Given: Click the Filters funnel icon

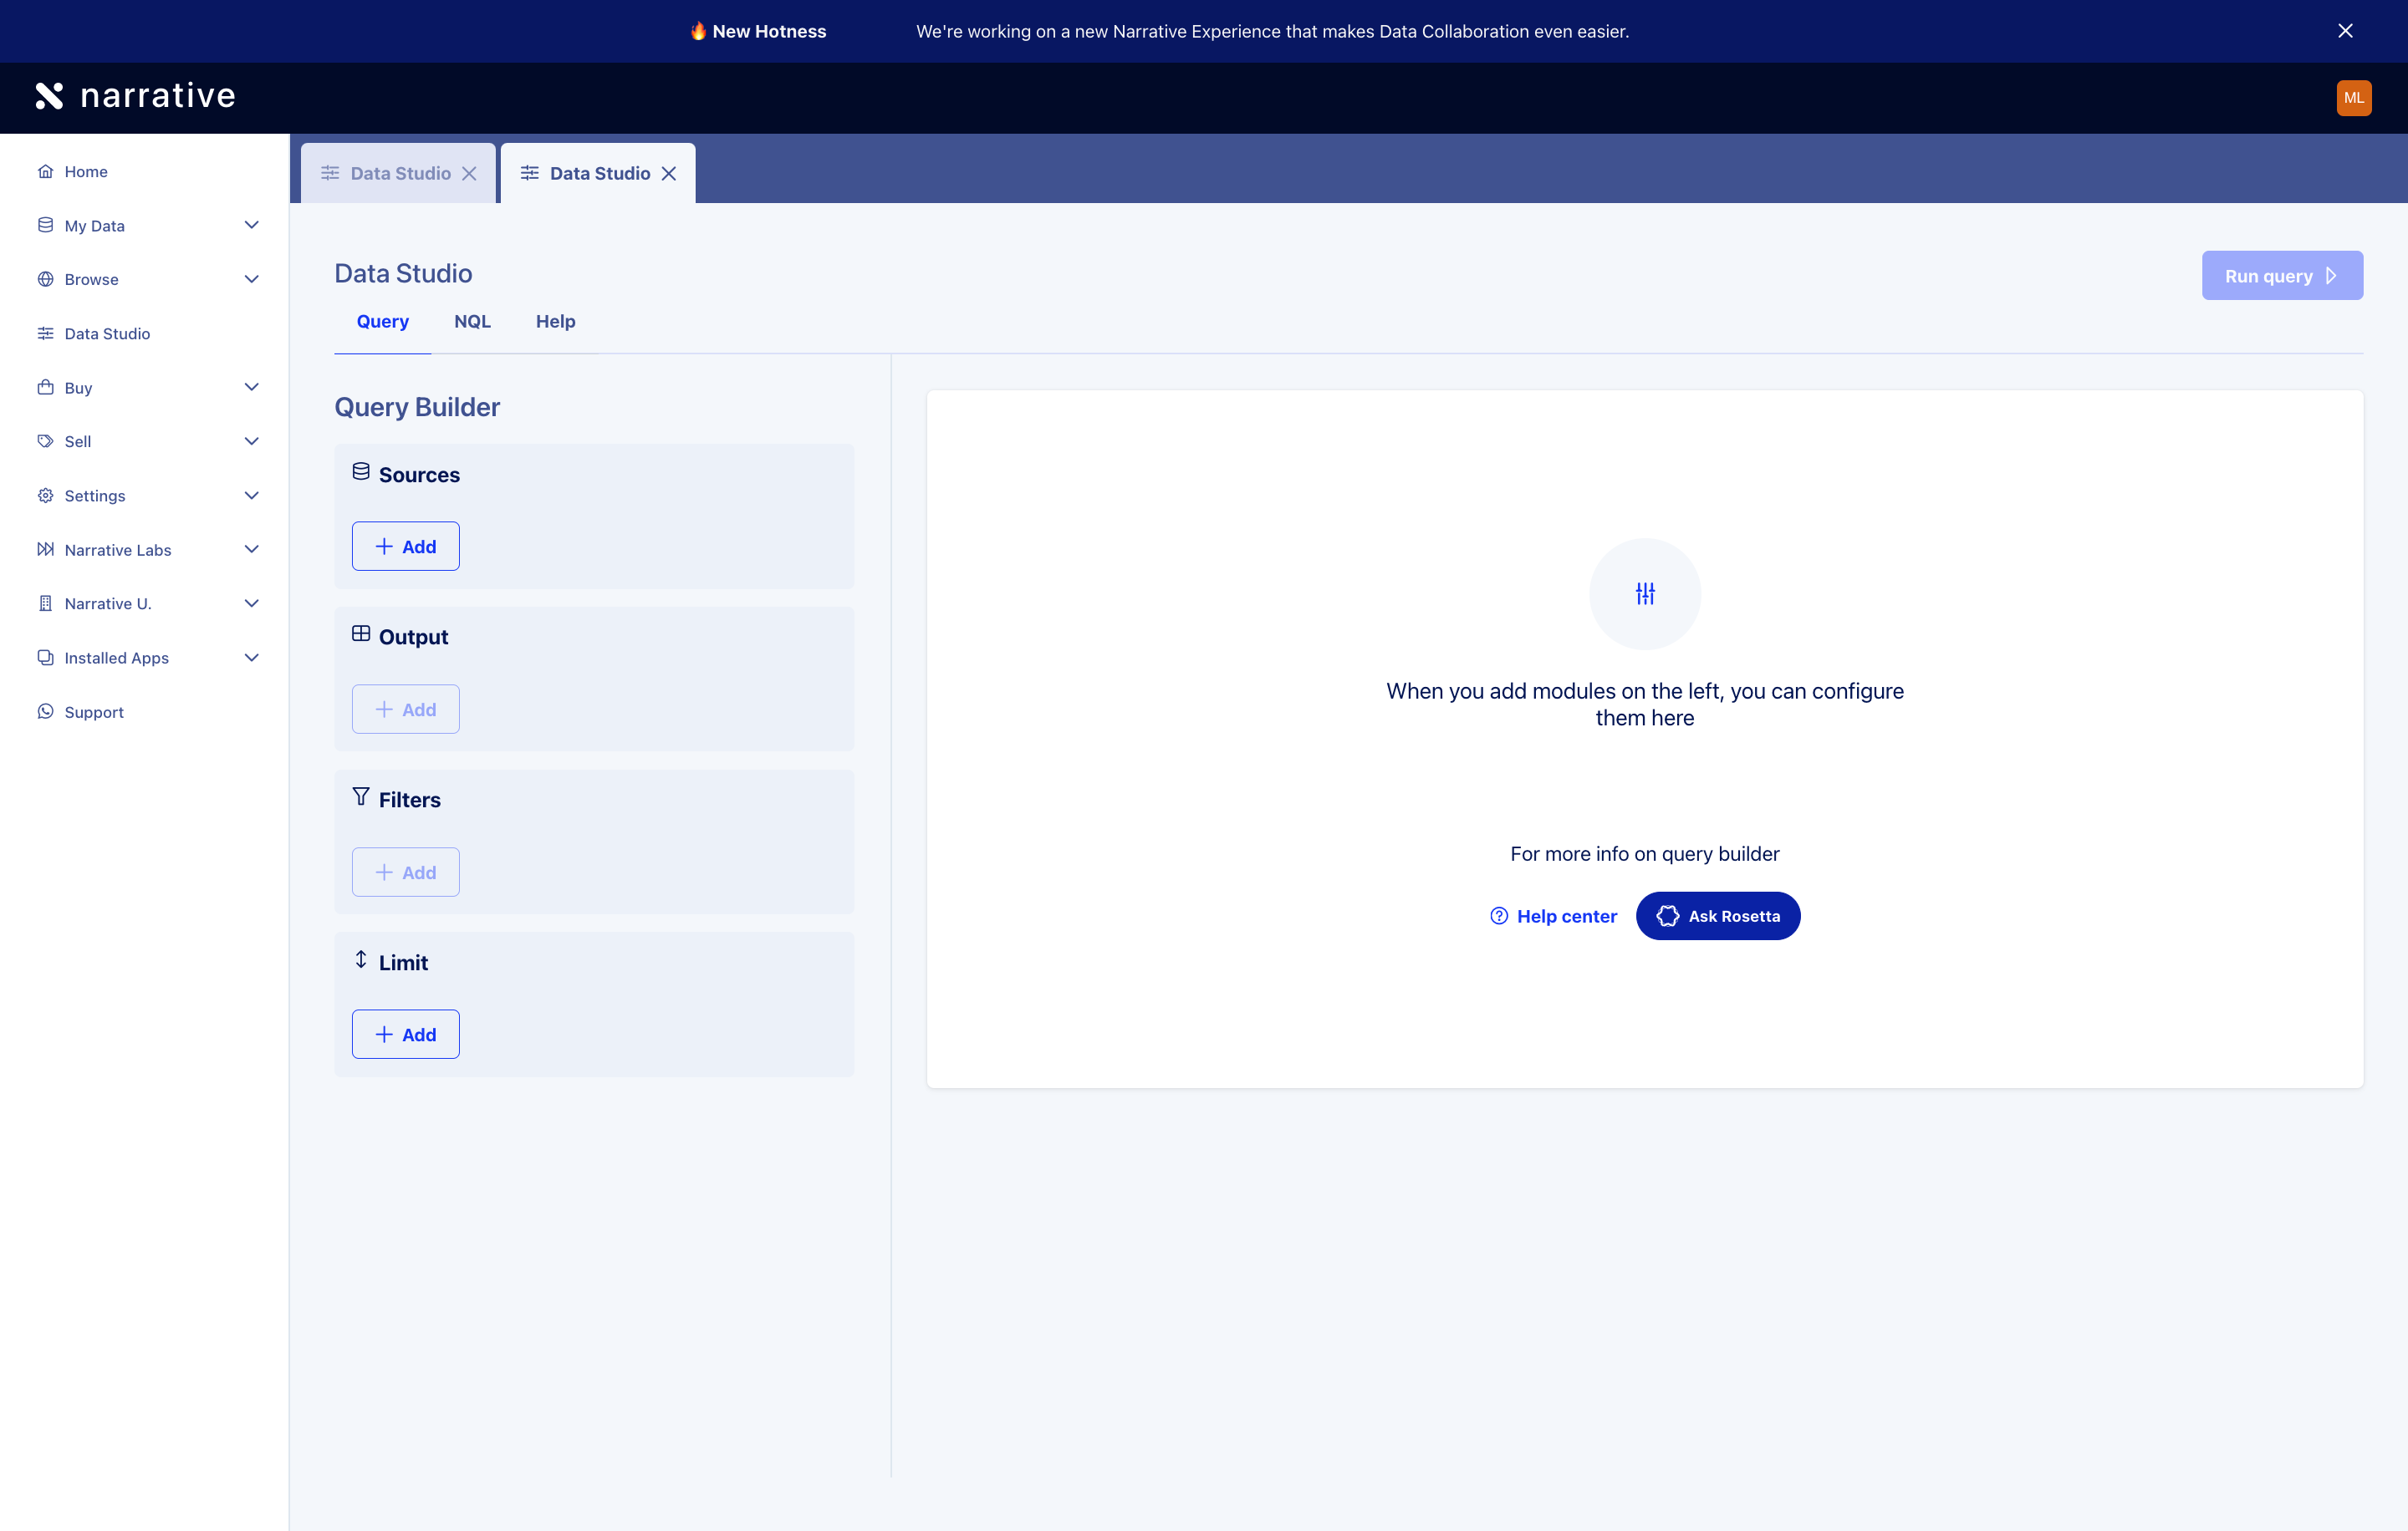Looking at the screenshot, I should 361,796.
